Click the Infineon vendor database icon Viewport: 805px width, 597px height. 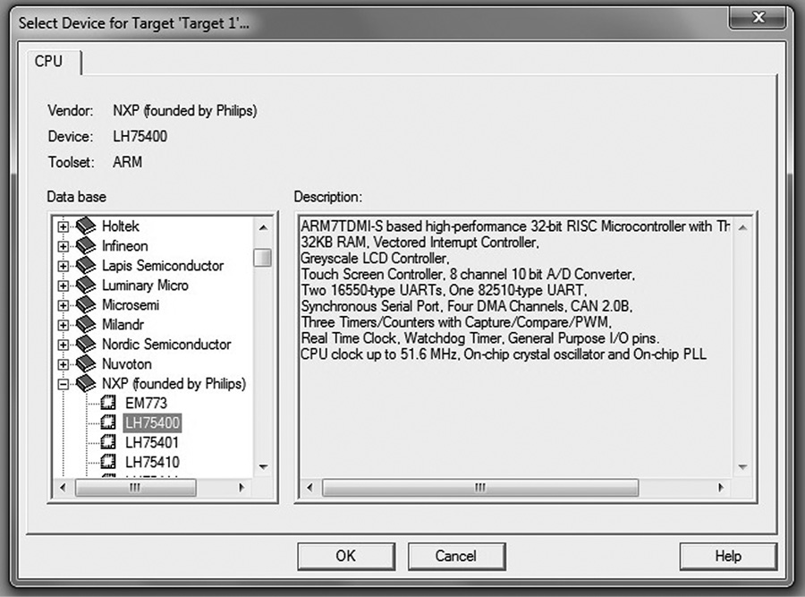[x=85, y=246]
